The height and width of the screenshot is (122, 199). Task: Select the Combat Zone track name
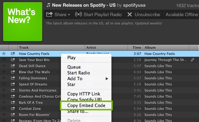(x=30, y=109)
